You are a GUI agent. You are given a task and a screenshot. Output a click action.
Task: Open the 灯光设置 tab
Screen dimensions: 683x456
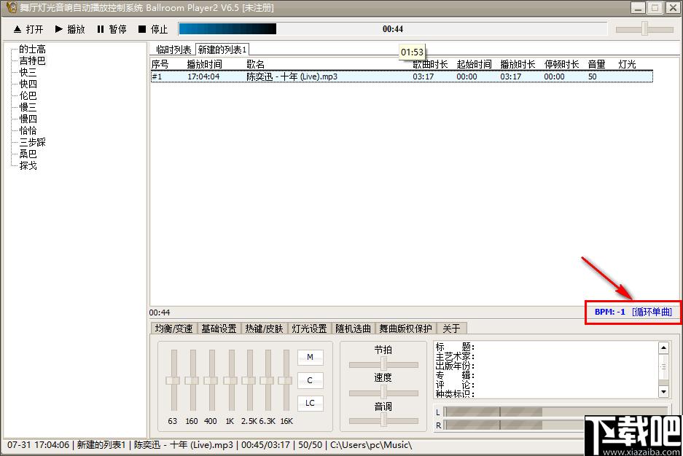(309, 329)
